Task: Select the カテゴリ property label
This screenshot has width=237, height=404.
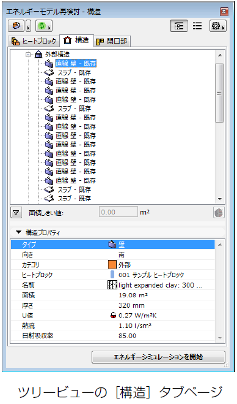Action: click(x=31, y=265)
